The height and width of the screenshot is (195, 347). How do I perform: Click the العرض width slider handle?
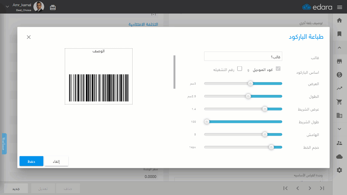[250, 83]
